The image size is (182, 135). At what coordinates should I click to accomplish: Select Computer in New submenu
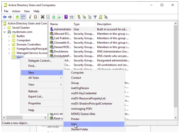[94, 73]
